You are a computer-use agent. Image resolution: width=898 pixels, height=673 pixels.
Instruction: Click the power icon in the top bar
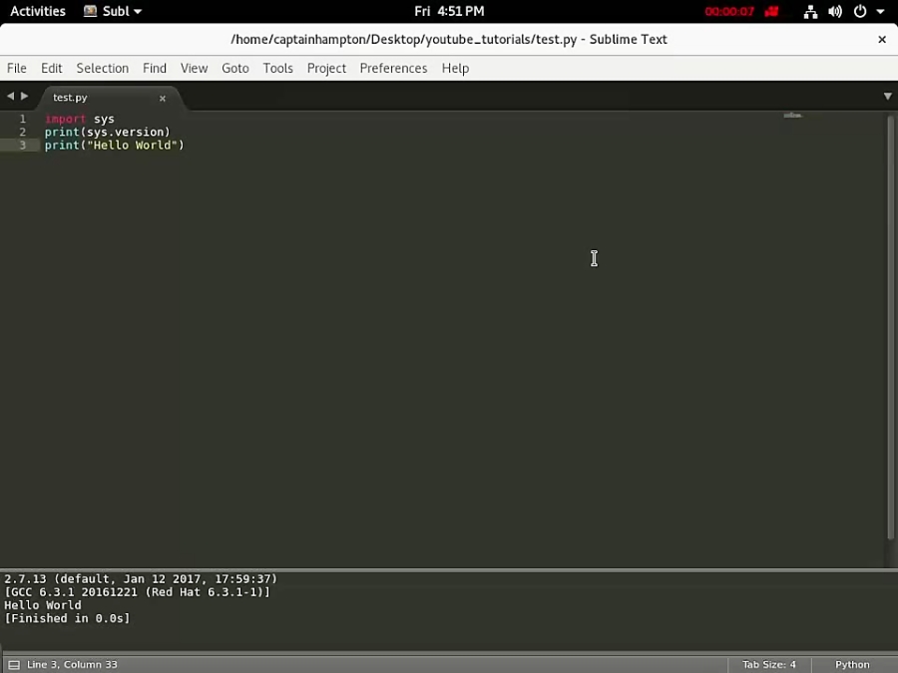(x=859, y=11)
